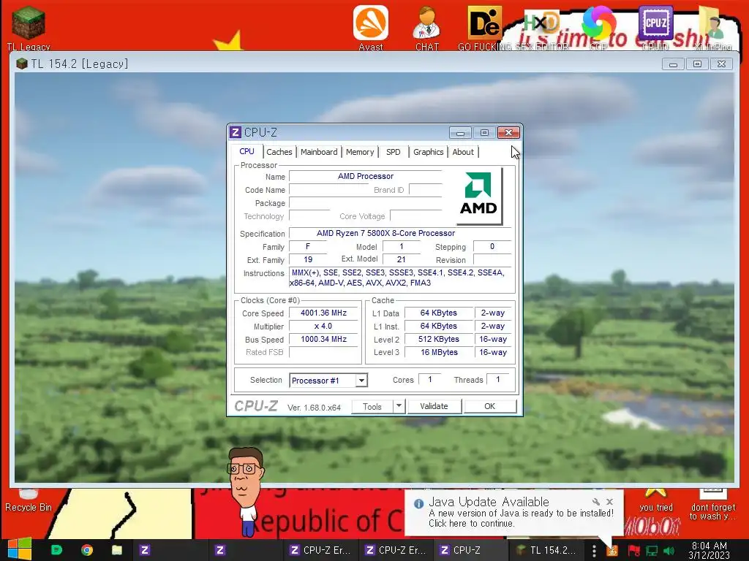The width and height of the screenshot is (749, 561).
Task: Open the green chat app in taskbar
Action: (x=56, y=550)
